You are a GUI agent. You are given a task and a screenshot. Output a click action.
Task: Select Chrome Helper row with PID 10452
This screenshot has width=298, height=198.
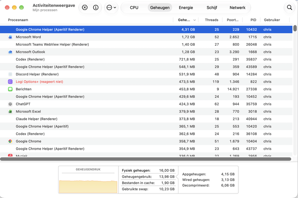[x=146, y=97]
